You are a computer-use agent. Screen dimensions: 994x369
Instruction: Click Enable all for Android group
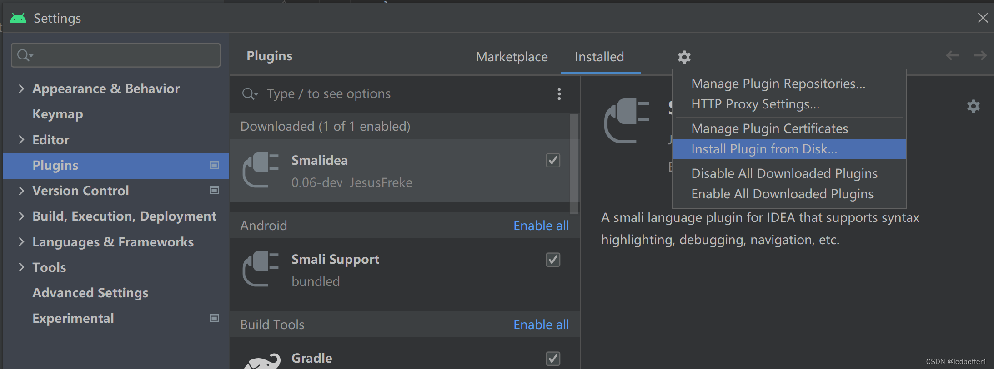[x=541, y=226]
